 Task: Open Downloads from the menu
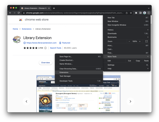[127, 34]
